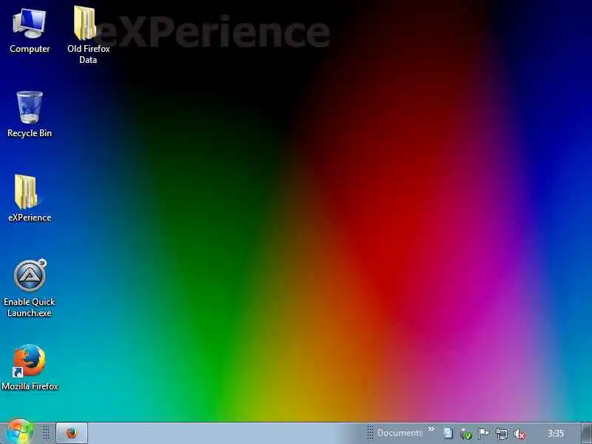Viewport: 592px width, 444px height.
Task: Select the Mozilla Firefox desktop shortcut
Action: [30, 367]
